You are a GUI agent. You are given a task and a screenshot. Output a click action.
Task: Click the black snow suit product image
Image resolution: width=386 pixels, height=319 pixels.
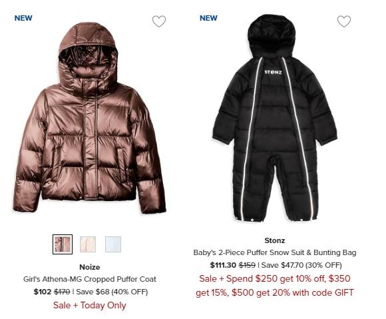pos(275,118)
